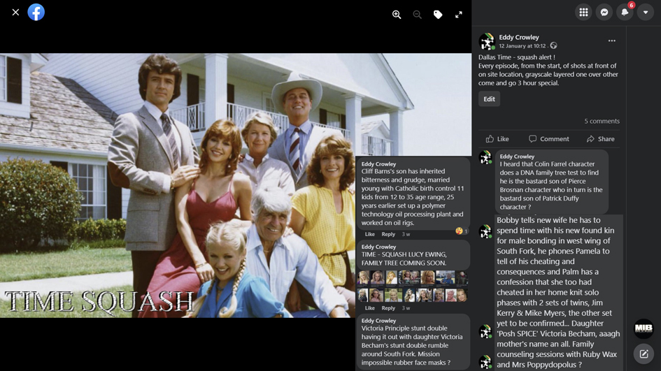Open the 5 comments link

(602, 121)
